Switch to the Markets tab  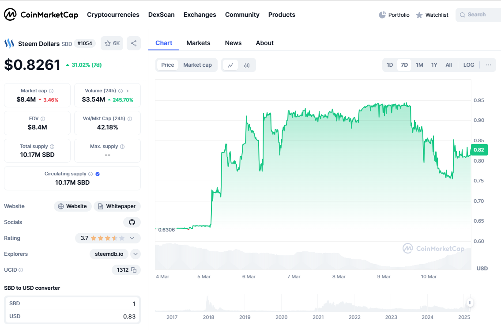click(199, 43)
